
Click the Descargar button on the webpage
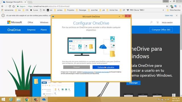tap(133, 83)
